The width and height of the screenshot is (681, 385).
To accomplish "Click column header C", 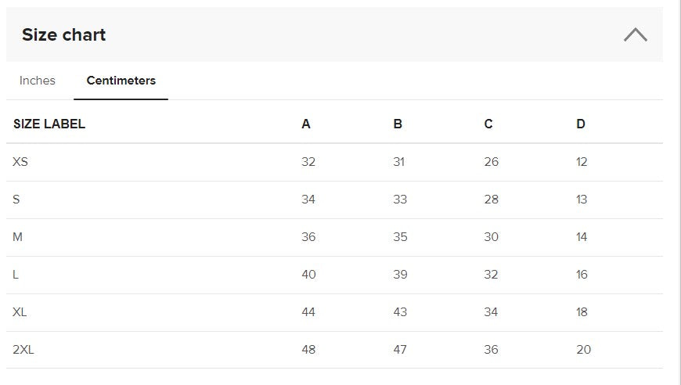I will (488, 124).
